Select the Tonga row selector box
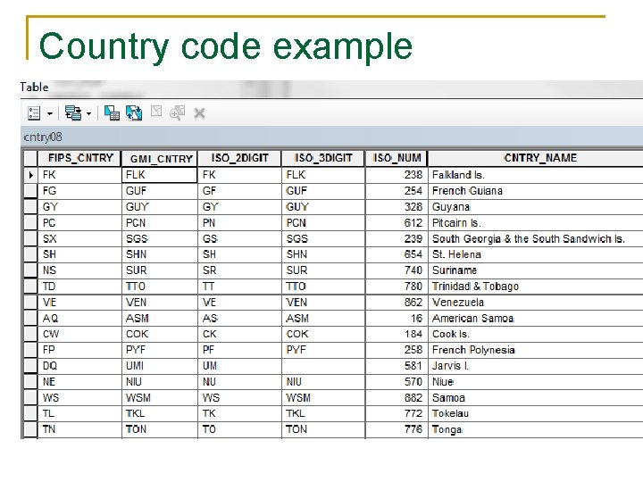This screenshot has height=482, width=643. coord(30,429)
